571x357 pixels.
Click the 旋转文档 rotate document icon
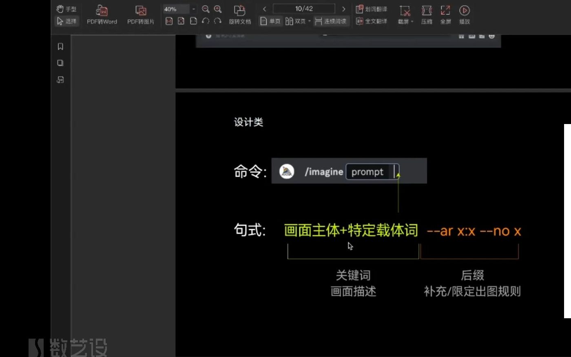coord(240,14)
